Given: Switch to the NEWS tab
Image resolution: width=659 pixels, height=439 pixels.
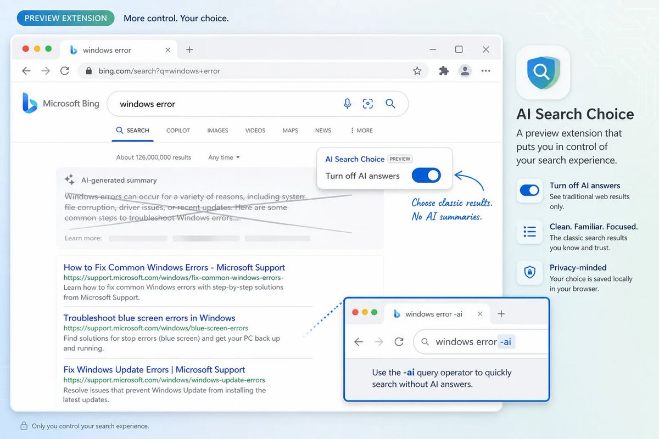Looking at the screenshot, I should coord(323,131).
